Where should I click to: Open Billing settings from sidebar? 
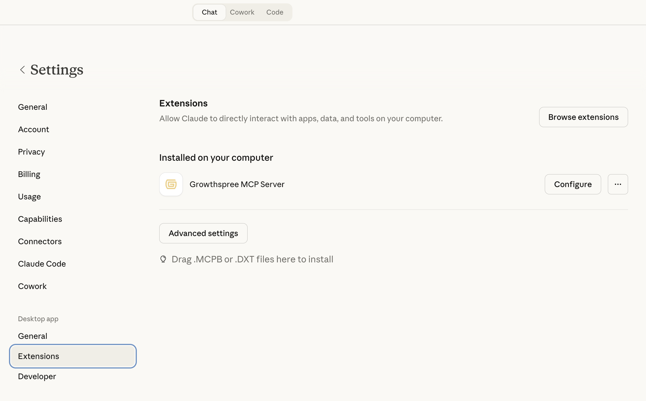(29, 174)
